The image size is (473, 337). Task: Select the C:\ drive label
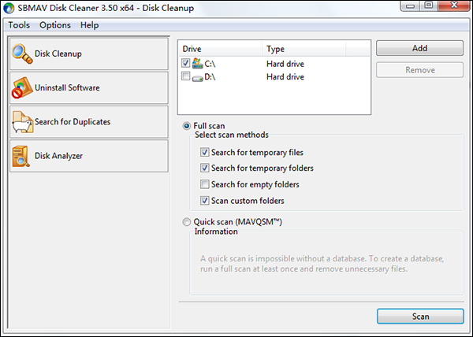[x=210, y=64]
